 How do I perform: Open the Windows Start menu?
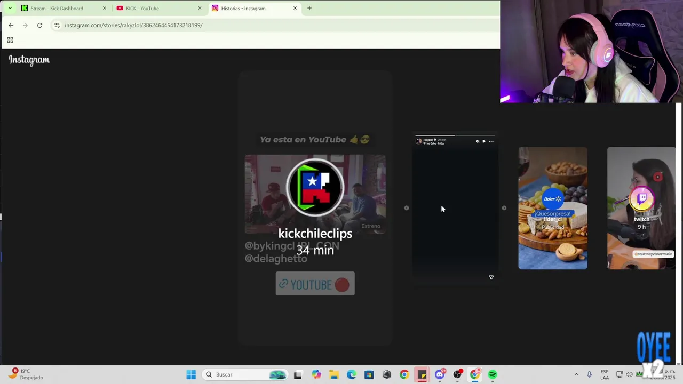191,374
